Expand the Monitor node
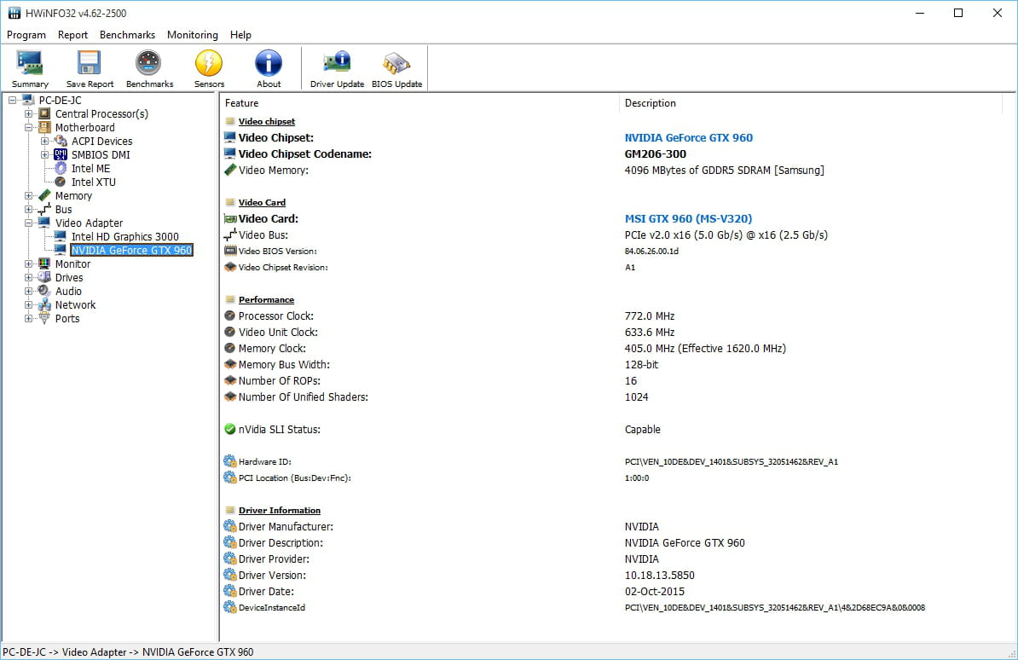The height and width of the screenshot is (660, 1018). click(x=29, y=263)
